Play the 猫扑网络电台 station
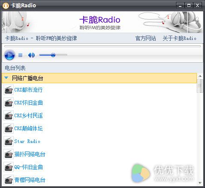 pyautogui.click(x=30, y=154)
